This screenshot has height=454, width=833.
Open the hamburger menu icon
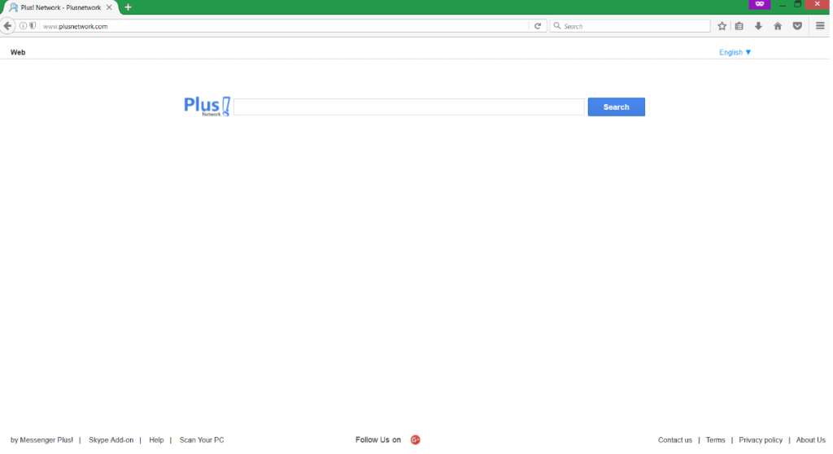point(820,26)
